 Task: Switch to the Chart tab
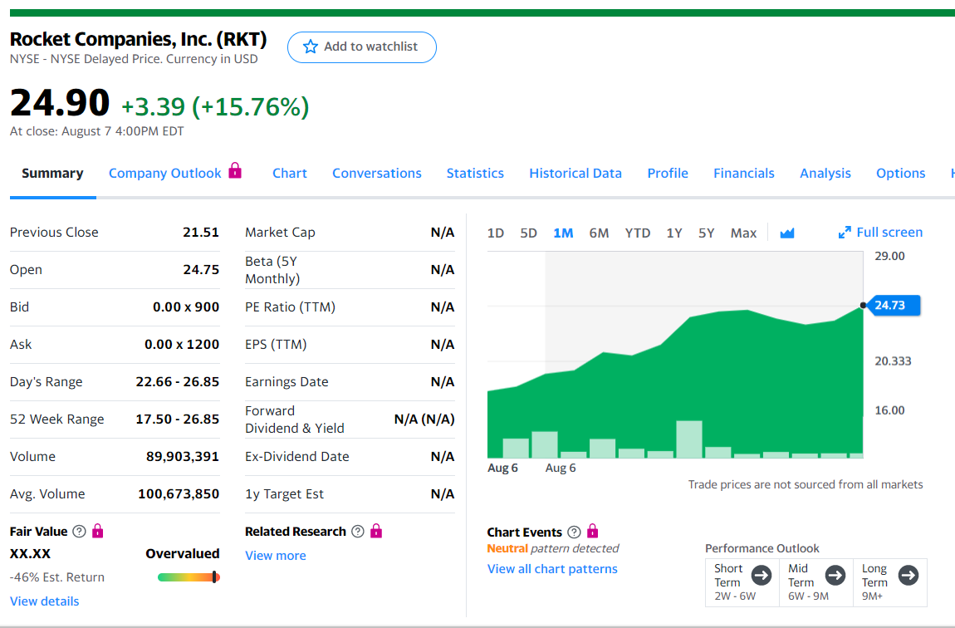coord(289,173)
